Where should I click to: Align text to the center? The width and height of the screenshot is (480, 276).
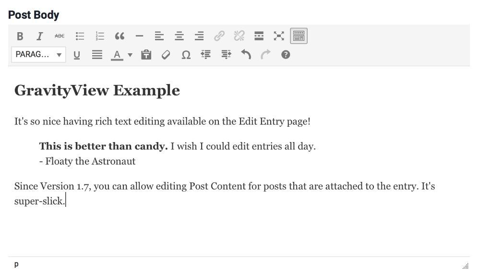[x=179, y=36]
